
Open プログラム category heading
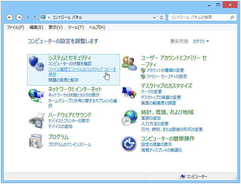point(58,137)
